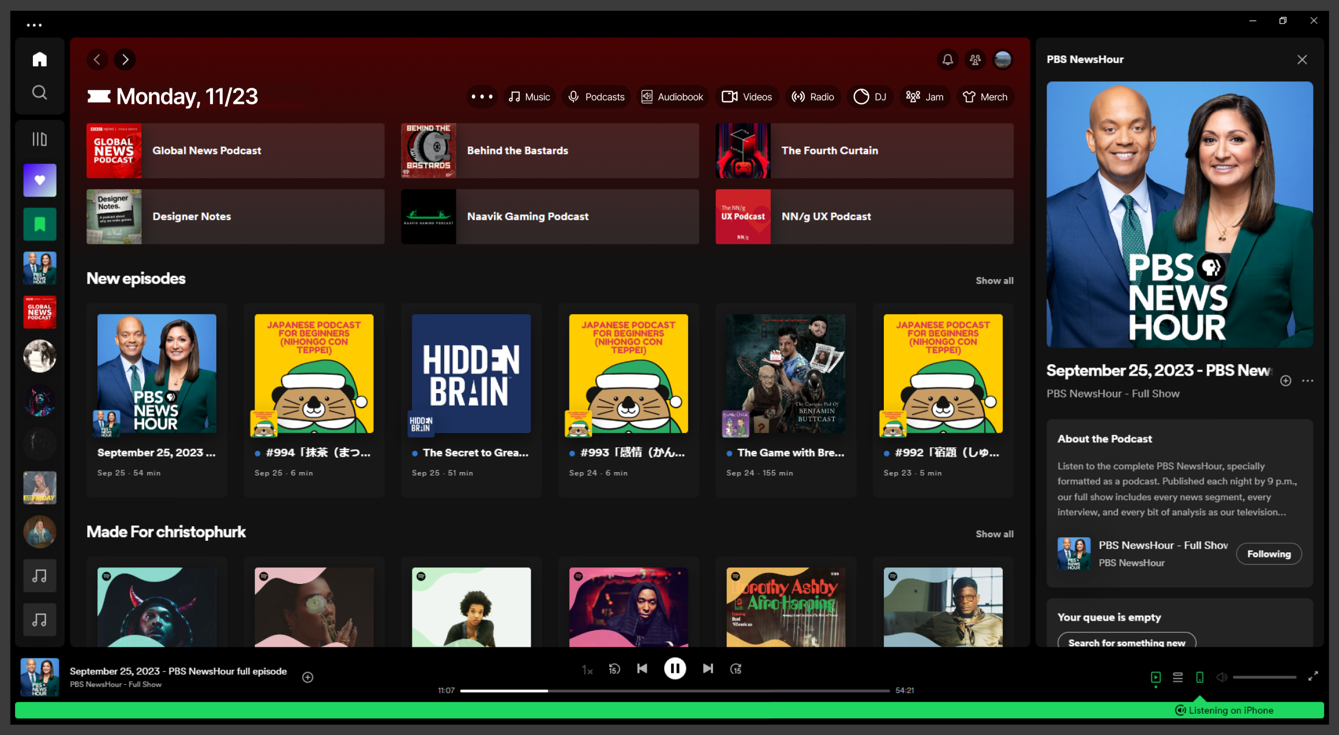Open the episode's more options ellipsis

pyautogui.click(x=1307, y=380)
